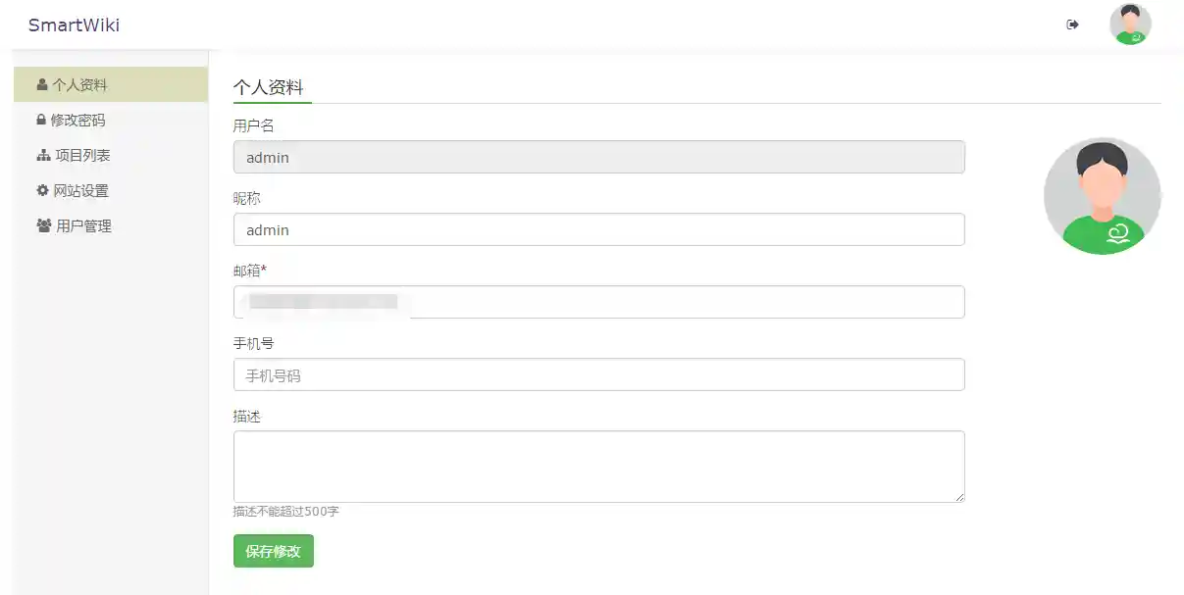Click the disabled 用户名 field
This screenshot has width=1184, height=595.
coord(598,157)
